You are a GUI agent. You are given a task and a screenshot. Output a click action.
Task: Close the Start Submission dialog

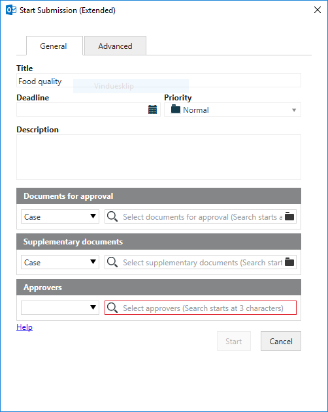318,10
